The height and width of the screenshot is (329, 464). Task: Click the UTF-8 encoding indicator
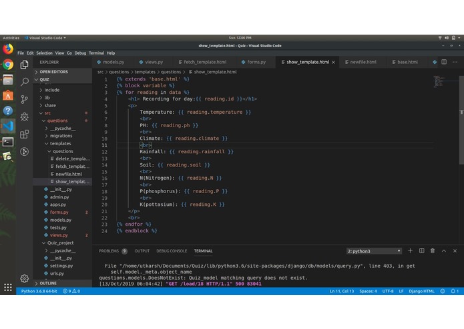[x=388, y=291]
